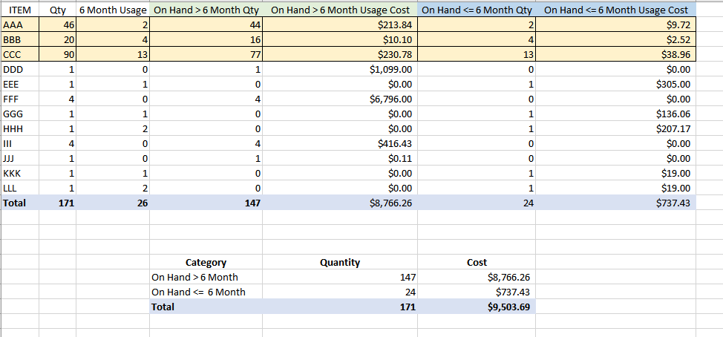Screen dimensions: 723x337
Task: Select the DDD item cell
Action: tap(20, 70)
